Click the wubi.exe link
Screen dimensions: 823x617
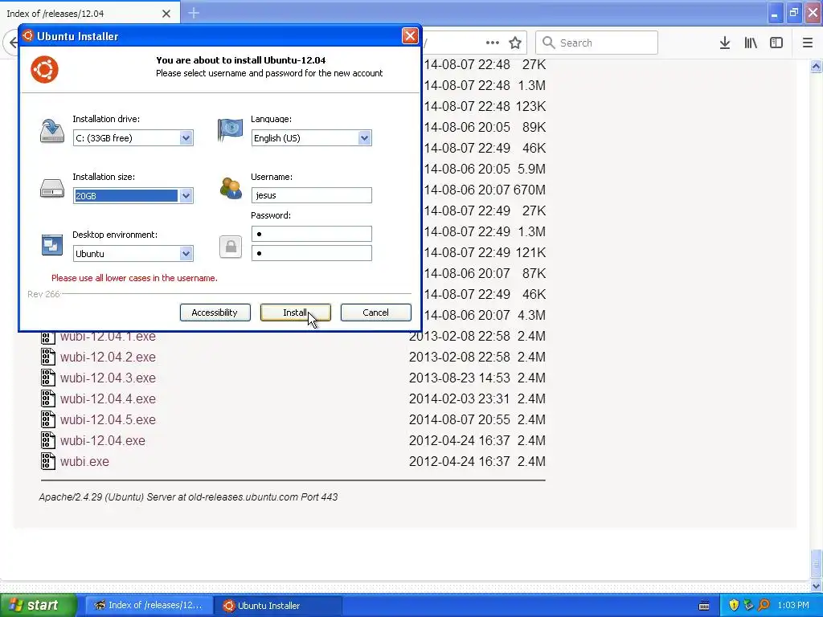click(x=84, y=462)
